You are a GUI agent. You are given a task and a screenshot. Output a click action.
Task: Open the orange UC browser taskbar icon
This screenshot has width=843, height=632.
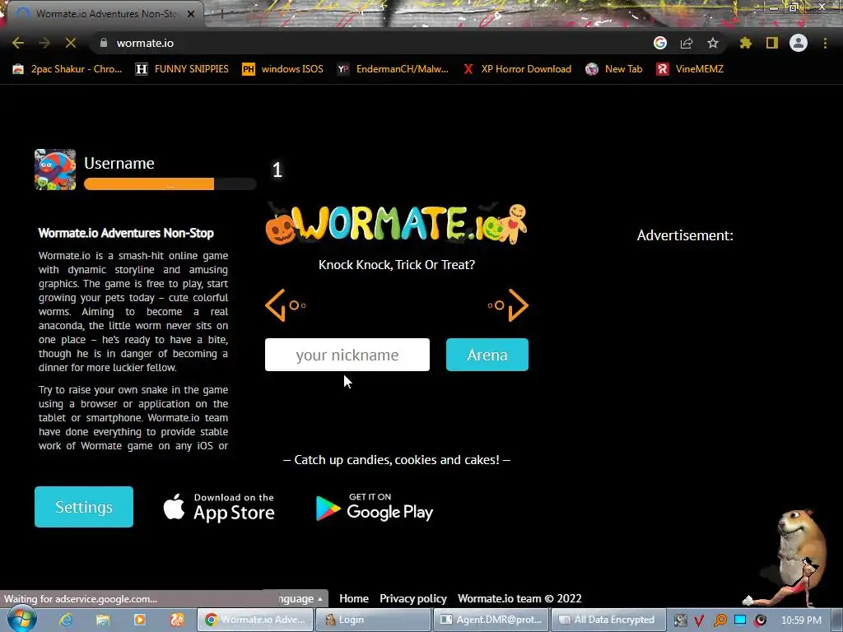177,620
